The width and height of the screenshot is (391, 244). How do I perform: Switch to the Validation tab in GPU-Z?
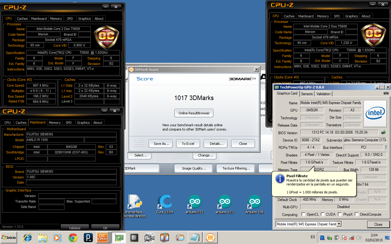click(x=323, y=94)
